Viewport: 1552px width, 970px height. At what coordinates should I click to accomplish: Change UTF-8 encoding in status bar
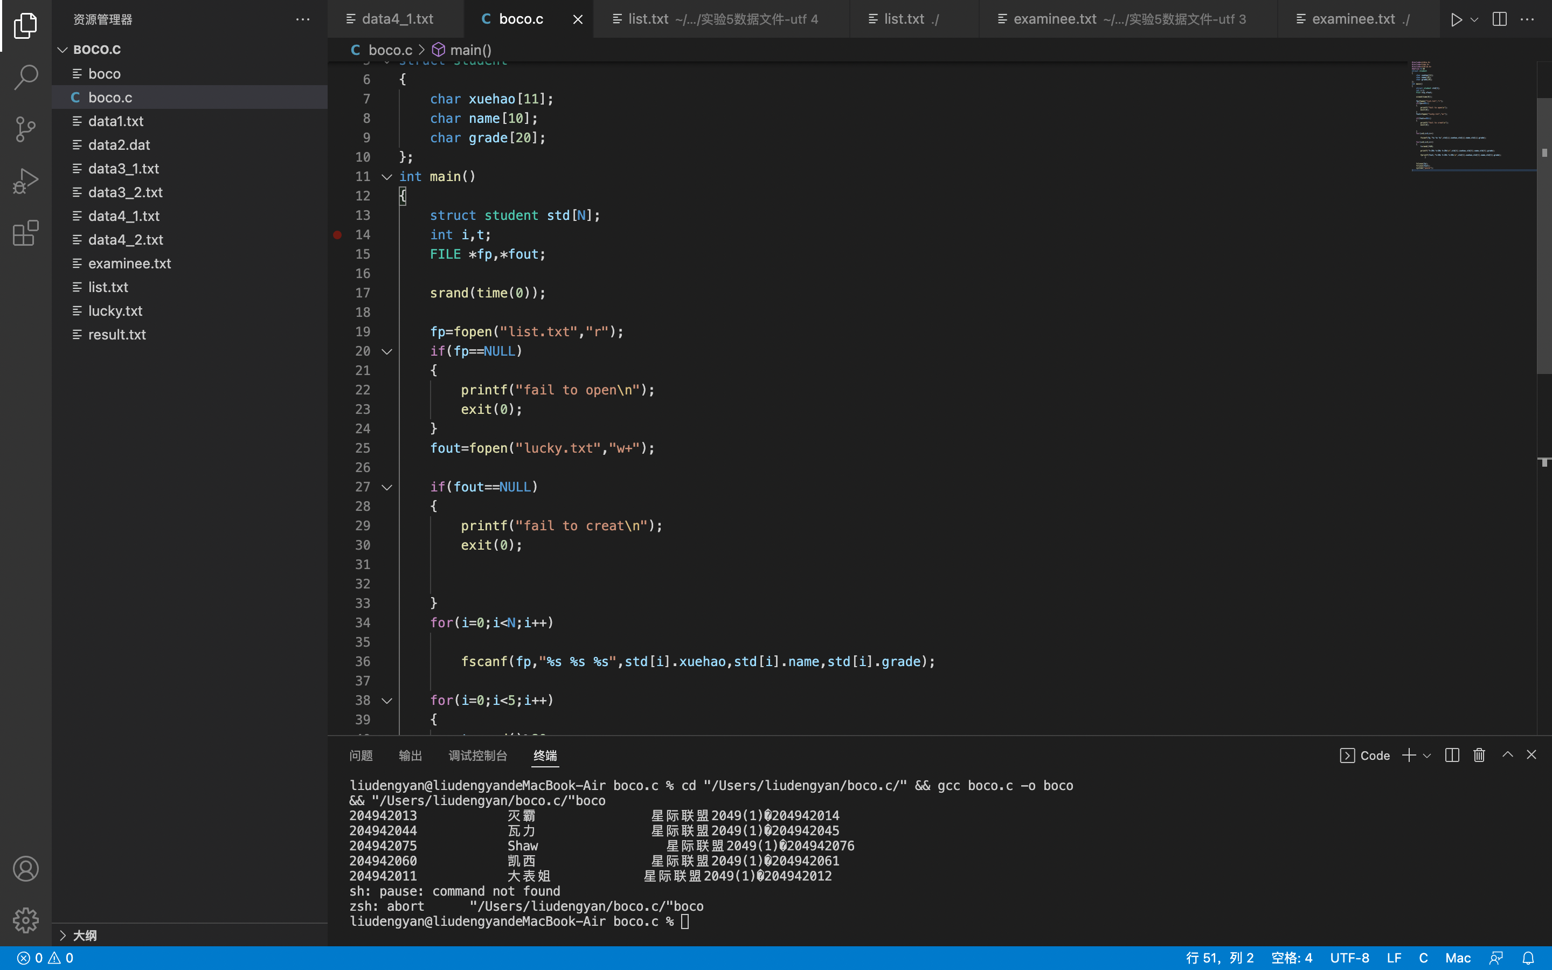click(x=1349, y=958)
